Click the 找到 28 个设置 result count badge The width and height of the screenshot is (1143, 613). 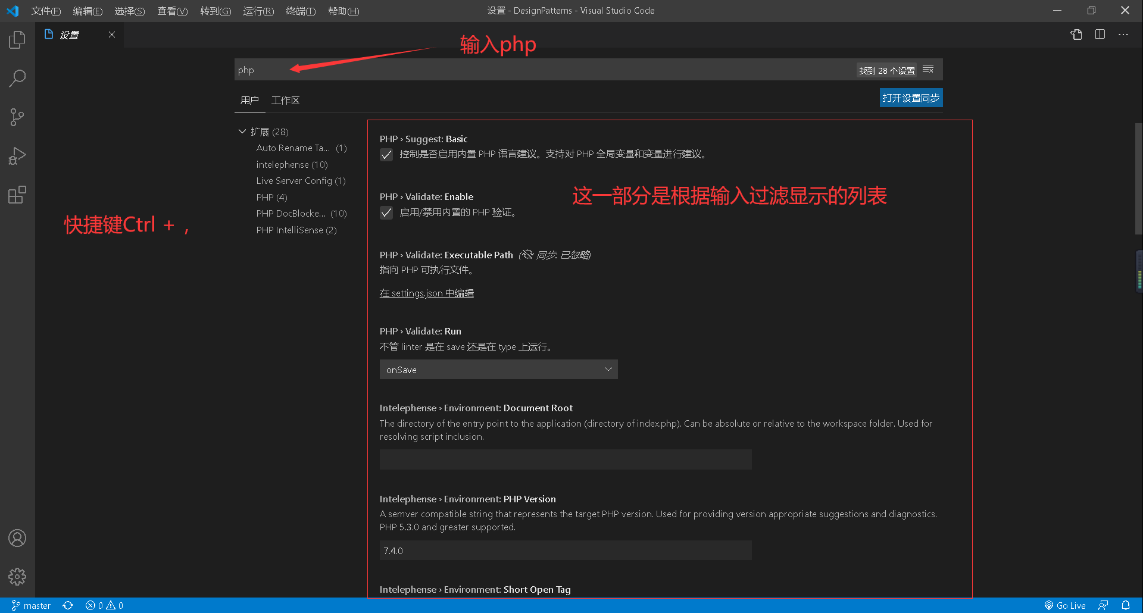pos(887,70)
